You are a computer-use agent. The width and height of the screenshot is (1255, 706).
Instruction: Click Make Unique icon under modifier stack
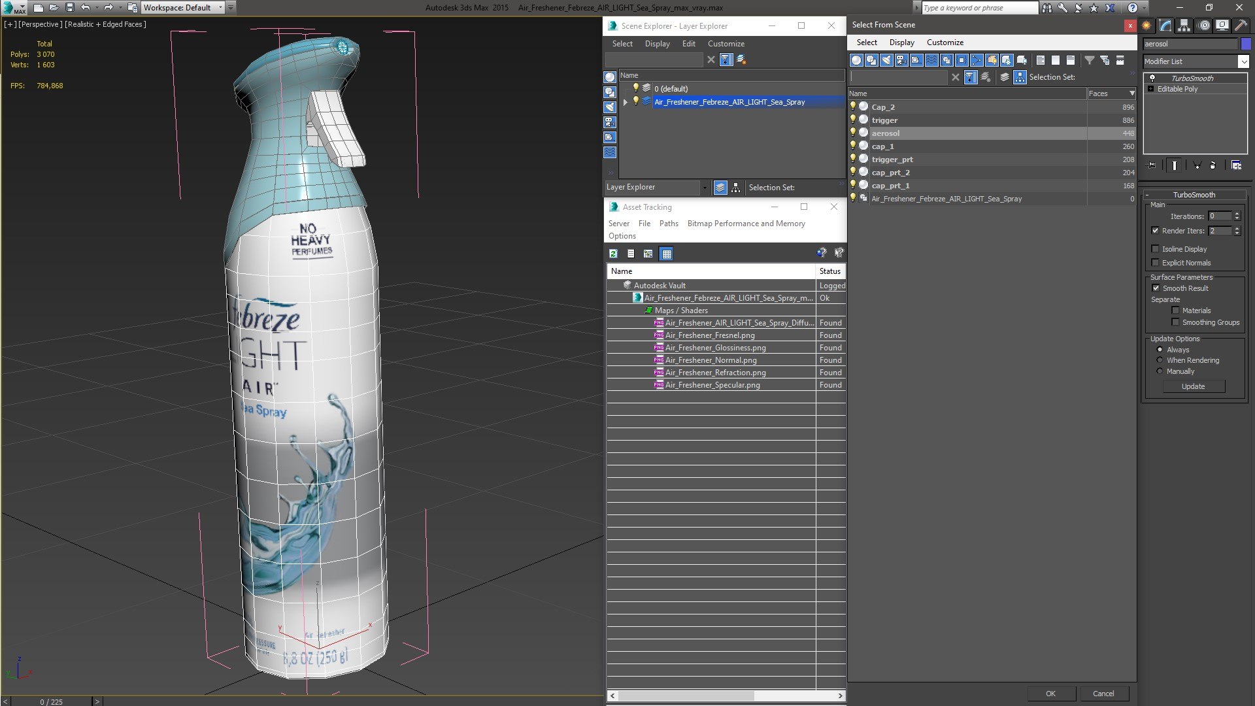tap(1197, 165)
